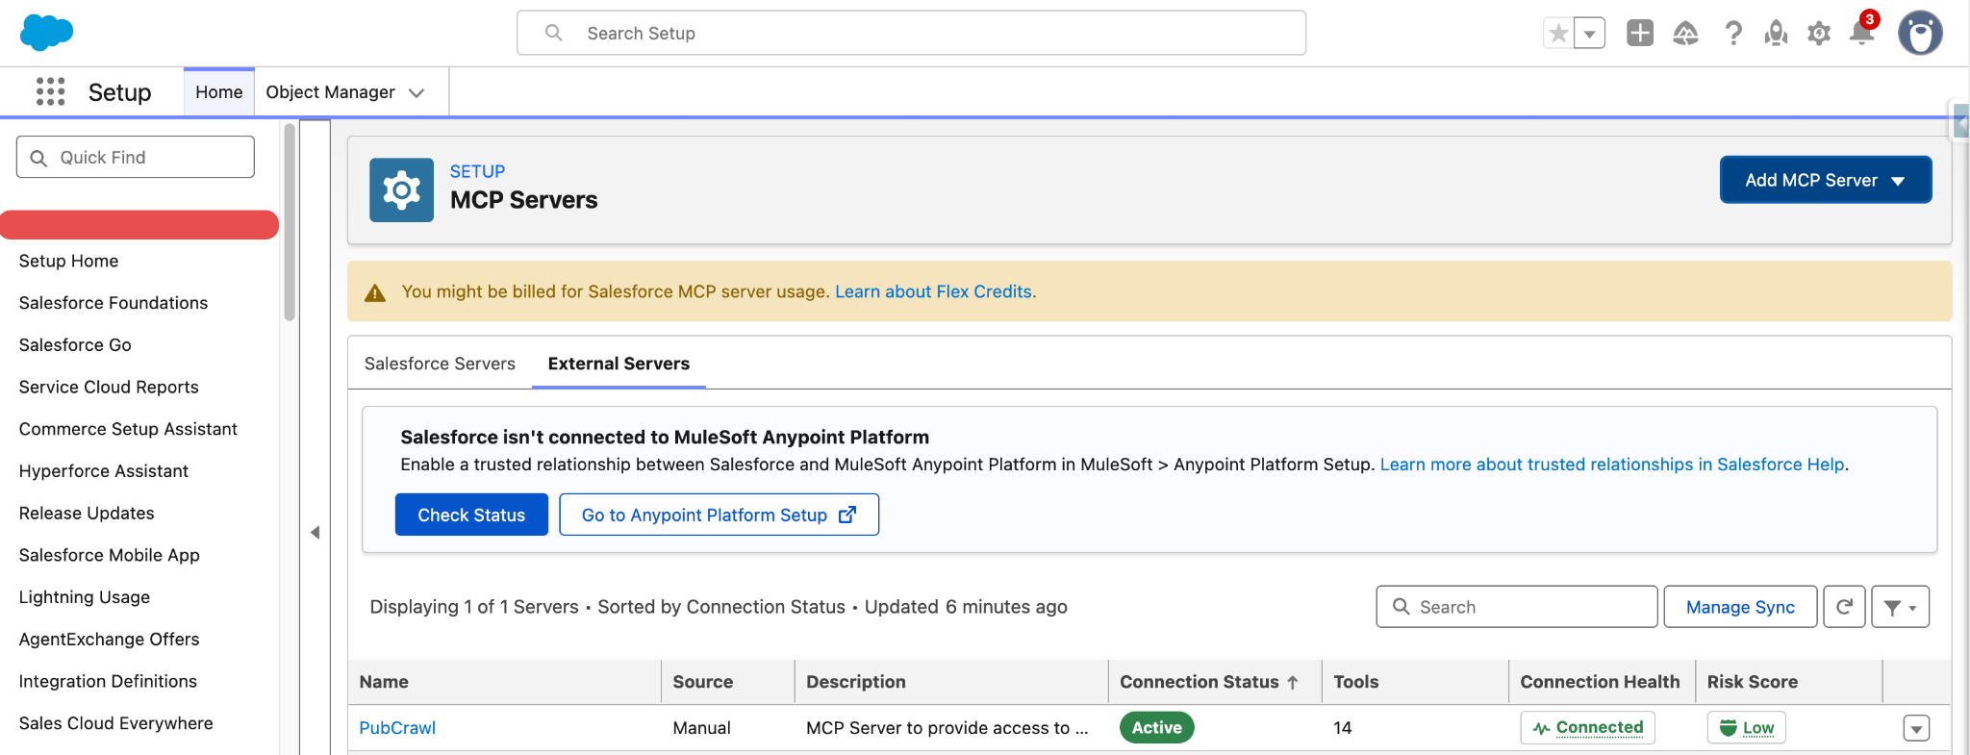Click the user avatar profile icon
This screenshot has height=755, width=1970.
1920,34
